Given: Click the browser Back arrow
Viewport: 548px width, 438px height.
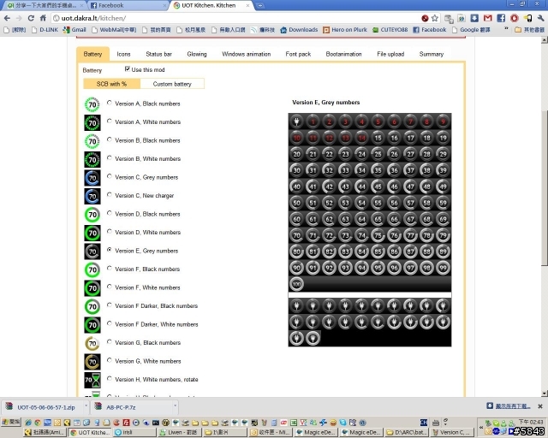Looking at the screenshot, I should tap(7, 18).
